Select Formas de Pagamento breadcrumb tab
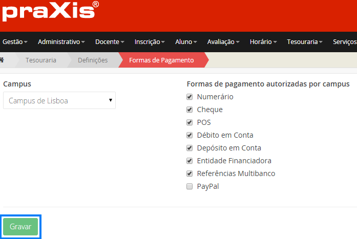 tap(161, 60)
